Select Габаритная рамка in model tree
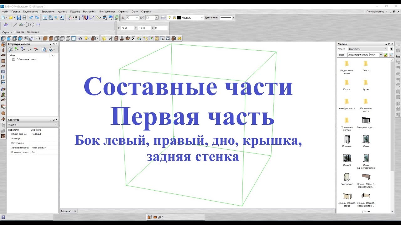The width and height of the screenshot is (401, 225). pyautogui.click(x=26, y=59)
